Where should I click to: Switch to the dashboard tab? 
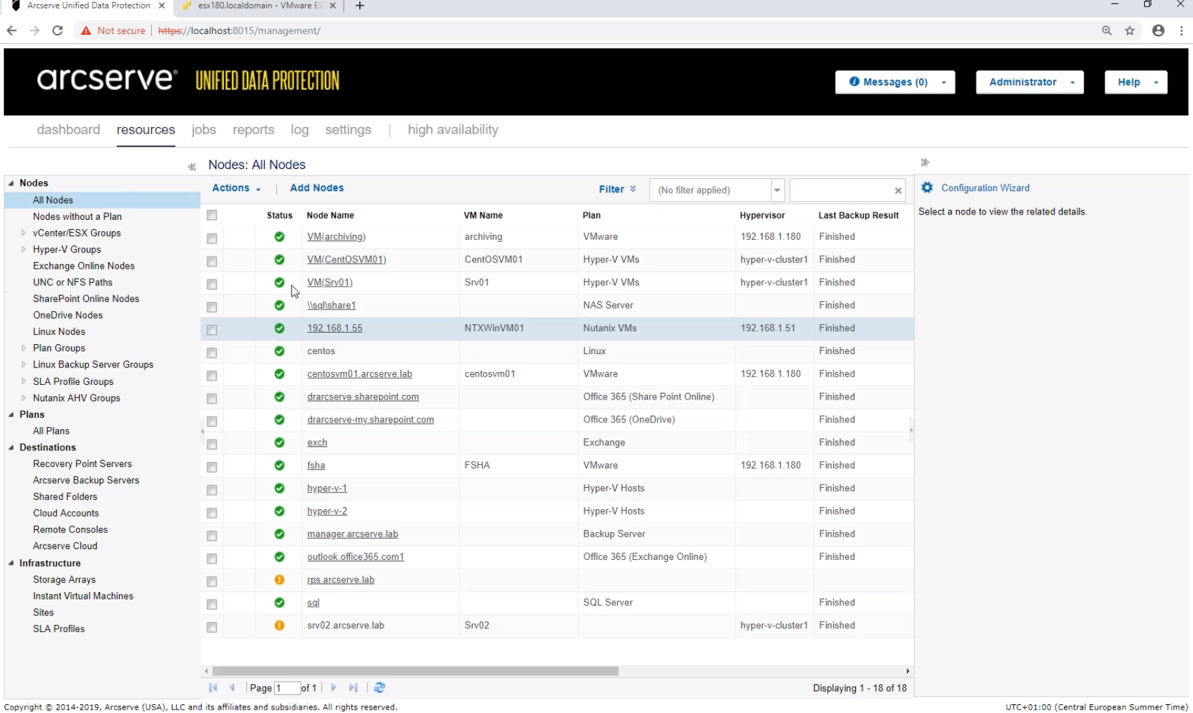click(68, 130)
